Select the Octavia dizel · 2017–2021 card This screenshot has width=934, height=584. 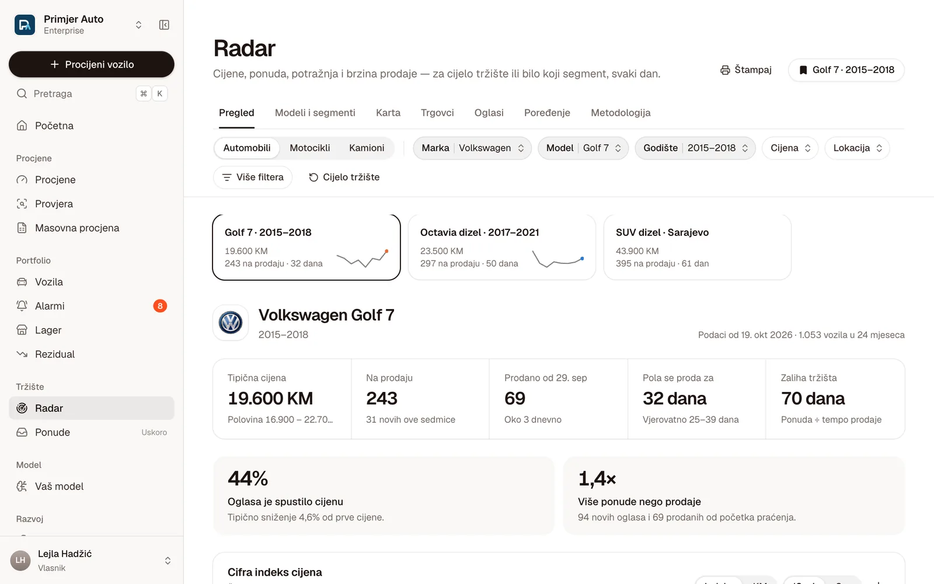click(x=502, y=247)
